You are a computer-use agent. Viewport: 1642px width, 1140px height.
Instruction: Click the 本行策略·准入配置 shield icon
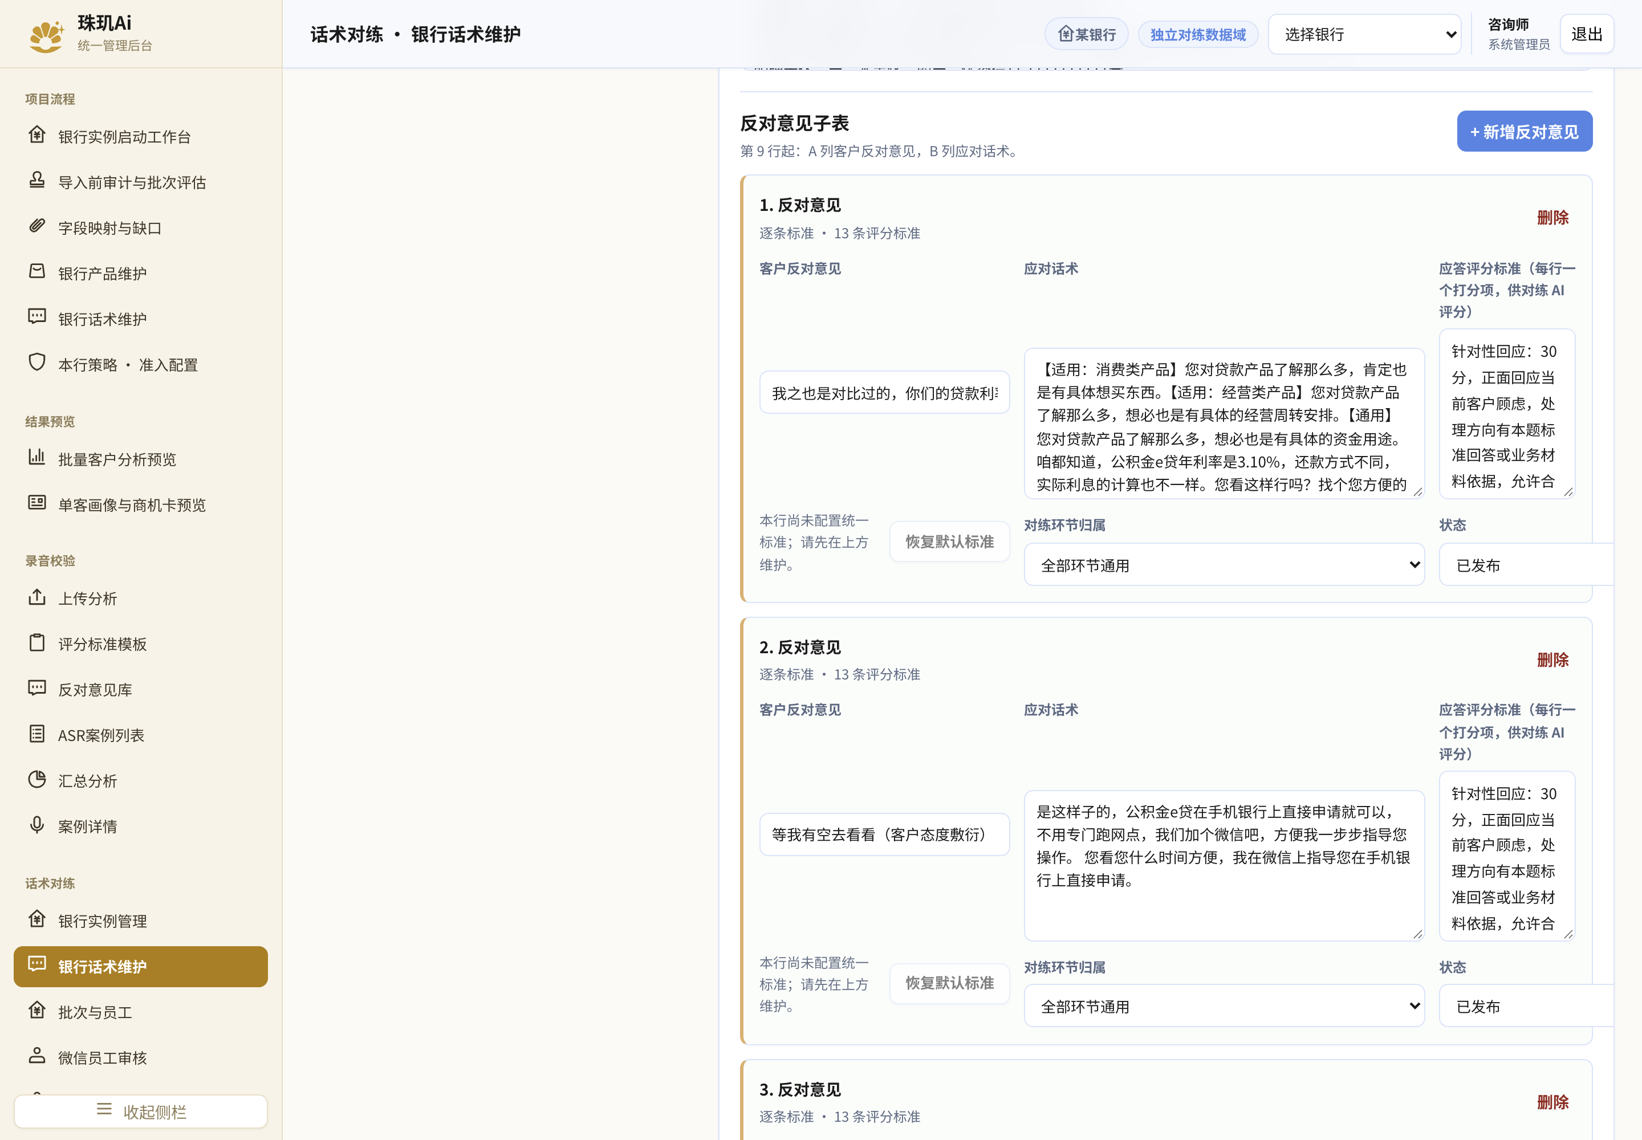(37, 363)
